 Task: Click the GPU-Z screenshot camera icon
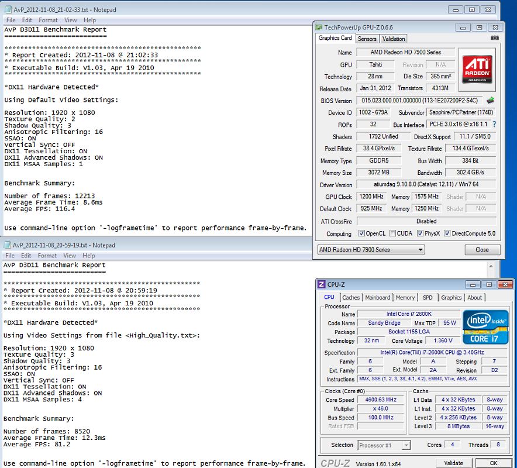click(x=495, y=38)
